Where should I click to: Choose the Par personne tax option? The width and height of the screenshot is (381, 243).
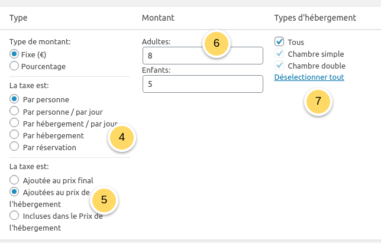pos(15,99)
